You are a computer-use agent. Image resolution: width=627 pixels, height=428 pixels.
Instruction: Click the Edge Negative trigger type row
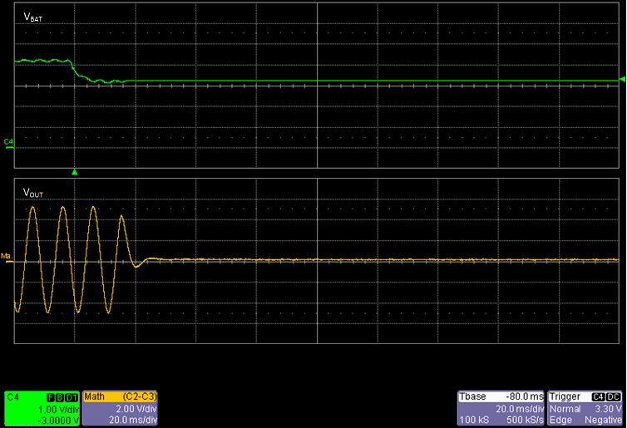coord(585,419)
